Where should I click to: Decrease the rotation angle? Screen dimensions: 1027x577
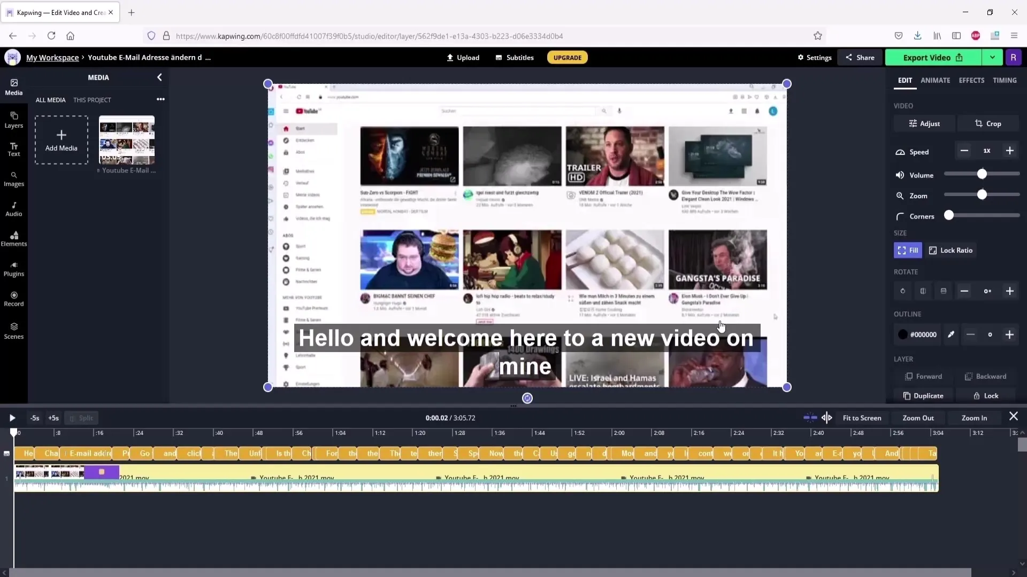[x=964, y=291]
